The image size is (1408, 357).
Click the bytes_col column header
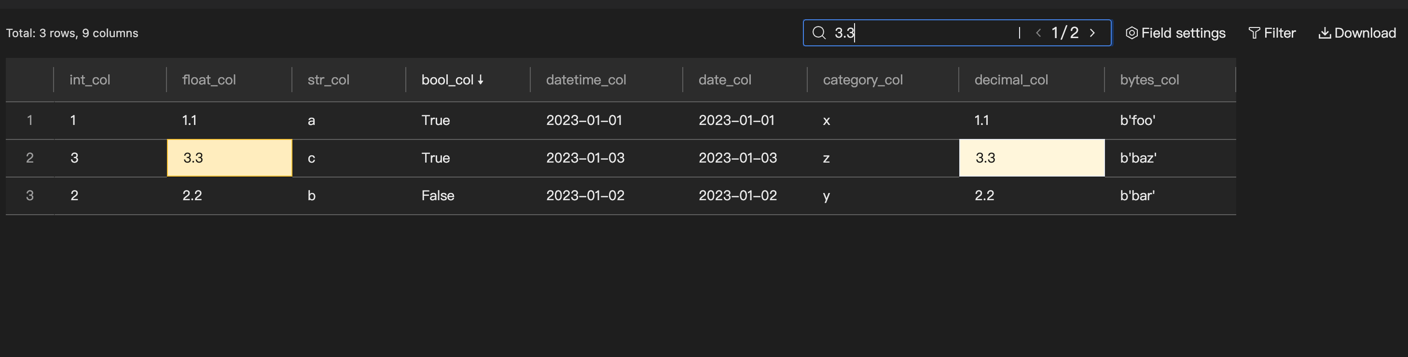pyautogui.click(x=1149, y=80)
